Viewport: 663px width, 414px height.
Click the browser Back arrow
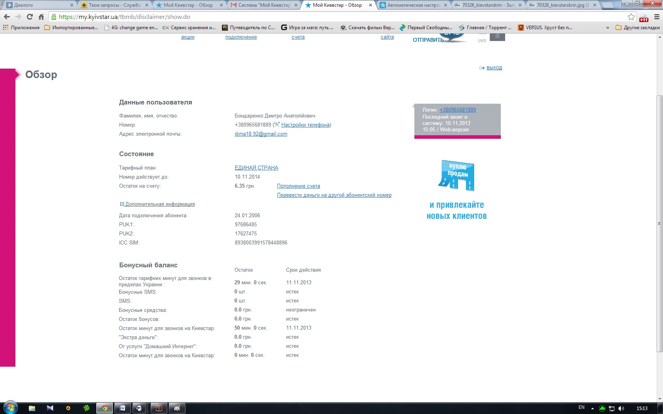7,17
